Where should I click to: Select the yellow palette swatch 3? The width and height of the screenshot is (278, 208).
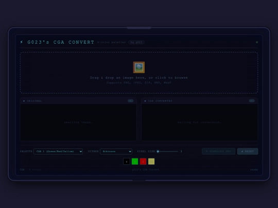click(151, 161)
